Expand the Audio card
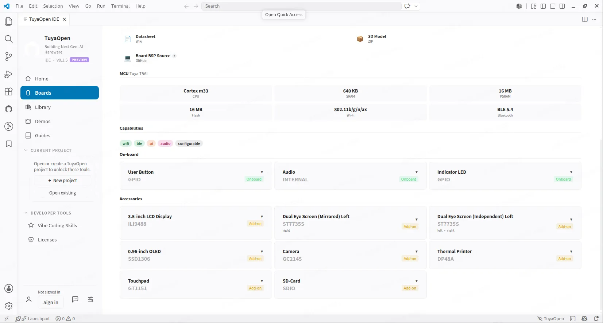This screenshot has width=603, height=323. (417, 172)
